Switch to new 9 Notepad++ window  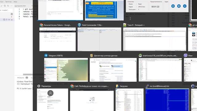pos(155,39)
